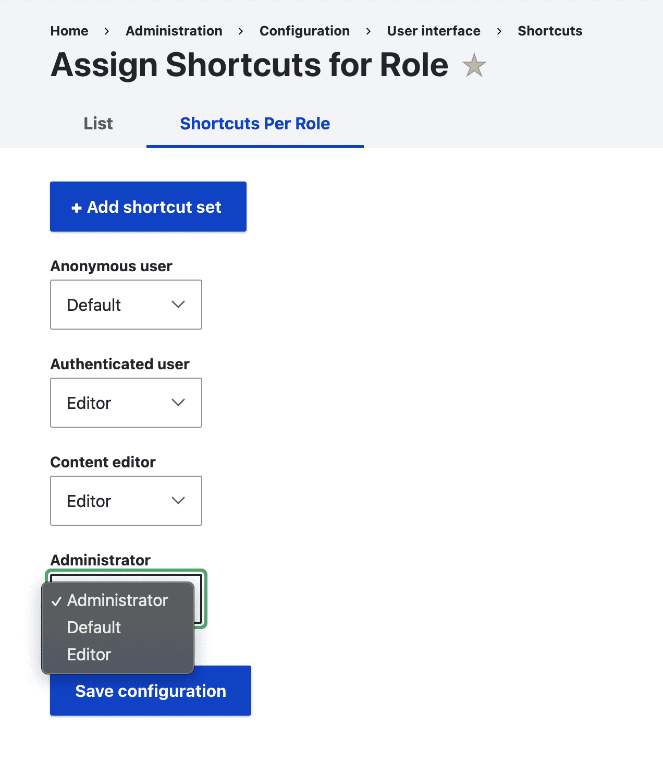Navigate to Configuration breadcrumb link
Screen dimensions: 663x773
point(304,31)
